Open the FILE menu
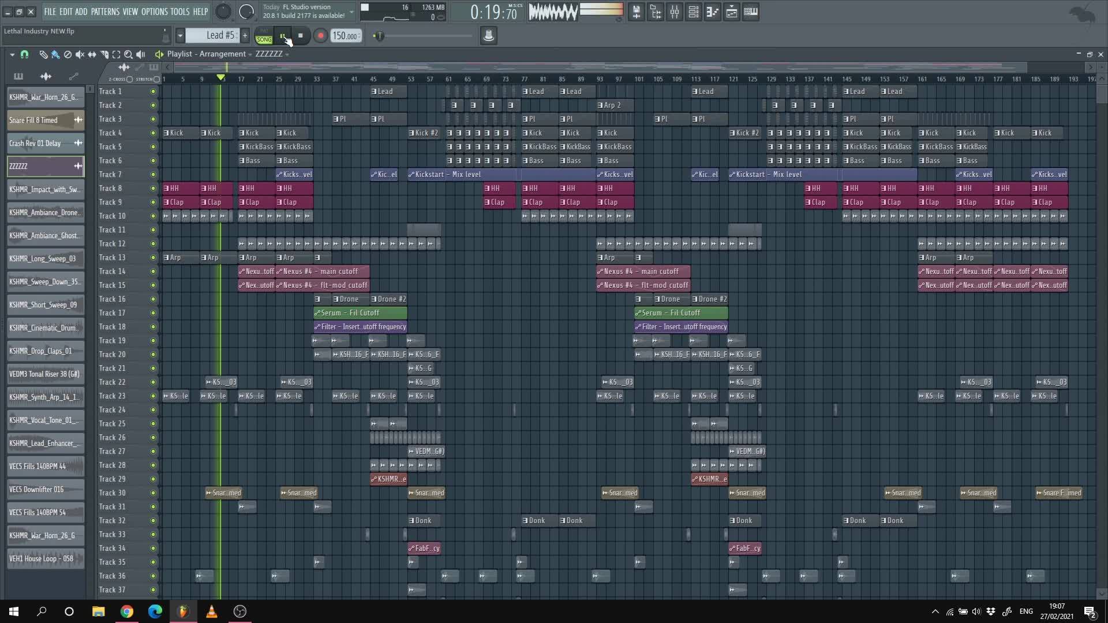 50,12
